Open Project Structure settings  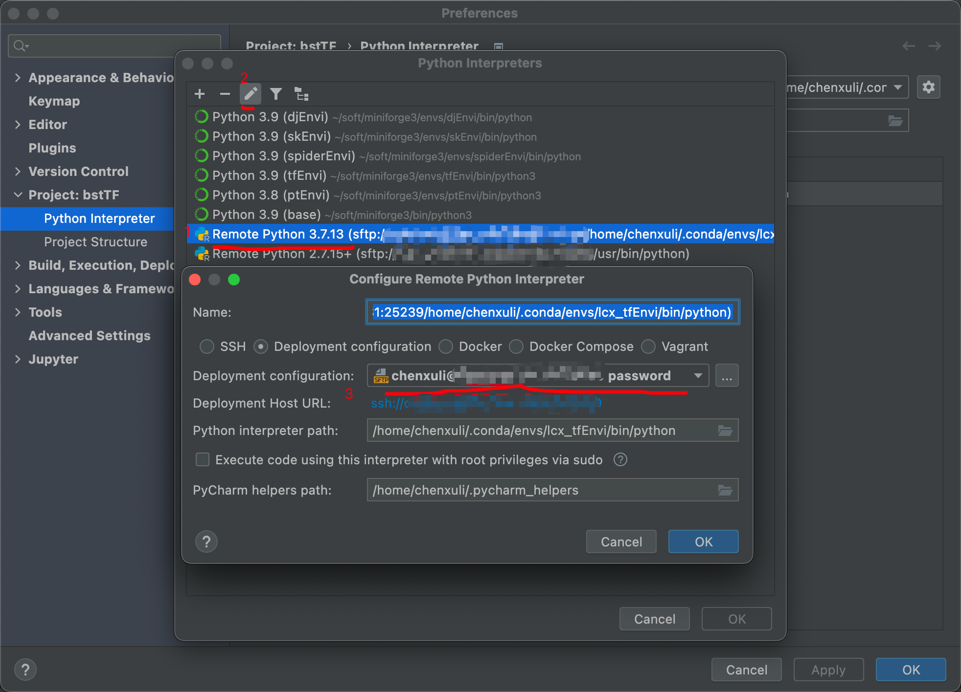coord(95,242)
